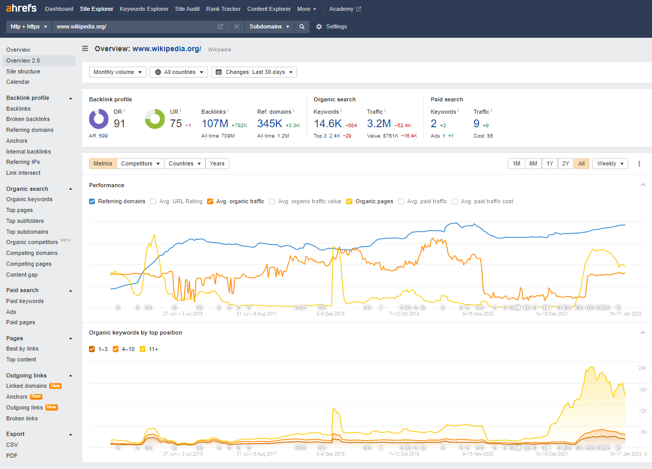This screenshot has width=652, height=469.
Task: Open the Subdomains mode dropdown
Action: 269,26
